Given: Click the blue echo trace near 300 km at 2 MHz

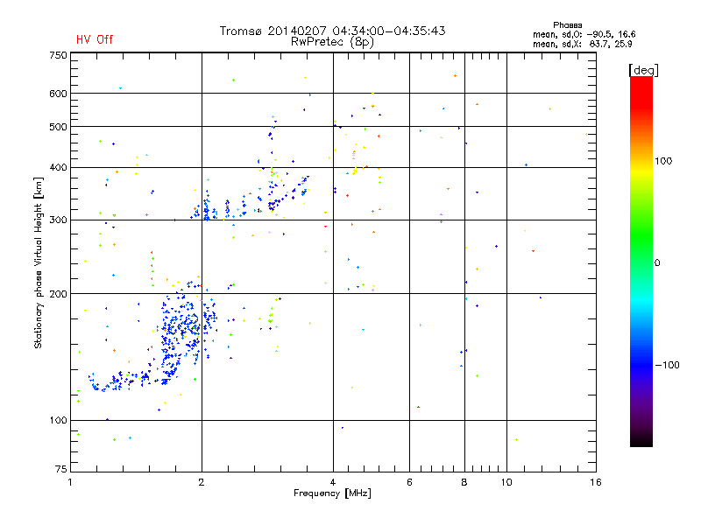Looking at the screenshot, I should tap(208, 210).
